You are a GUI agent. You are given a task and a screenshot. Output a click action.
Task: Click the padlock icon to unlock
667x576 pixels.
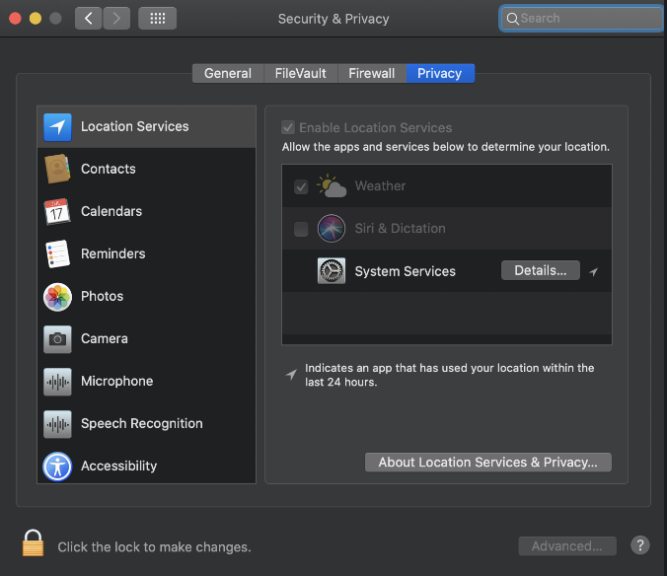point(33,542)
